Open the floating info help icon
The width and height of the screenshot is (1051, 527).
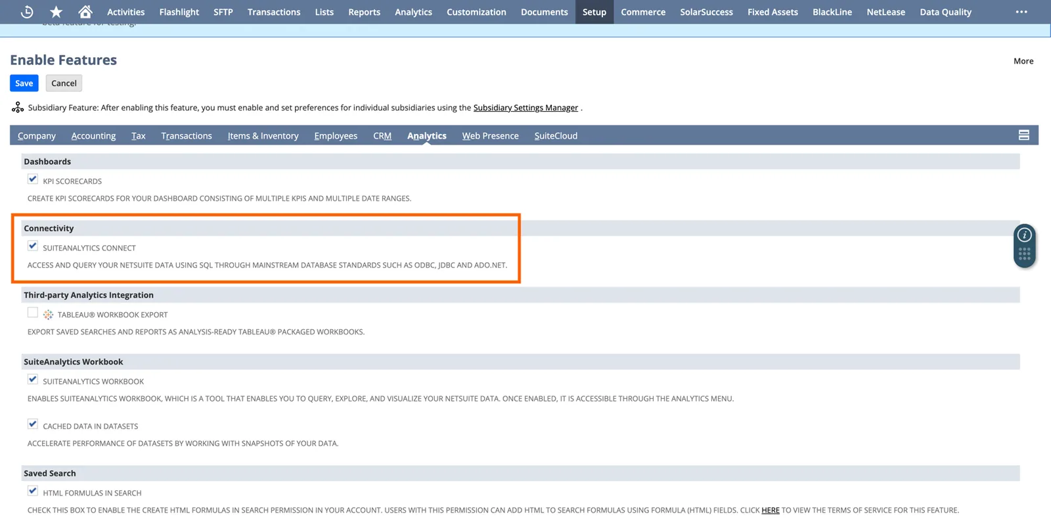click(1024, 235)
